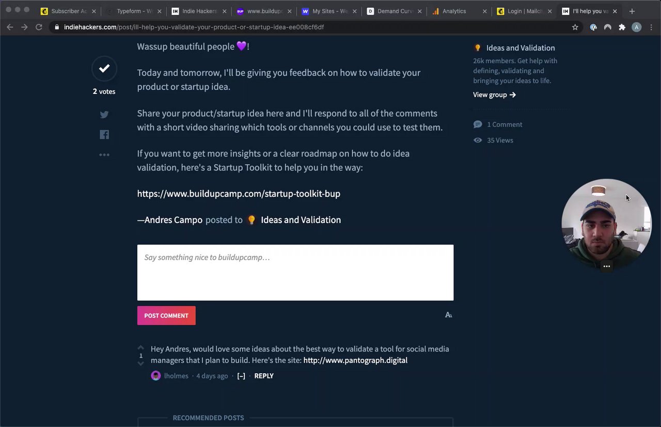Click the lightbulb icon beside the sidebar group title
The image size is (661, 427).
coord(478,48)
